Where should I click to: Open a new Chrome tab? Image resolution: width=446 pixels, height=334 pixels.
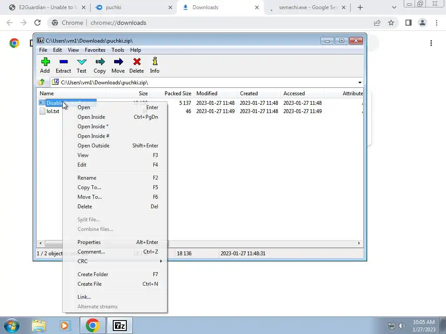pos(360,7)
